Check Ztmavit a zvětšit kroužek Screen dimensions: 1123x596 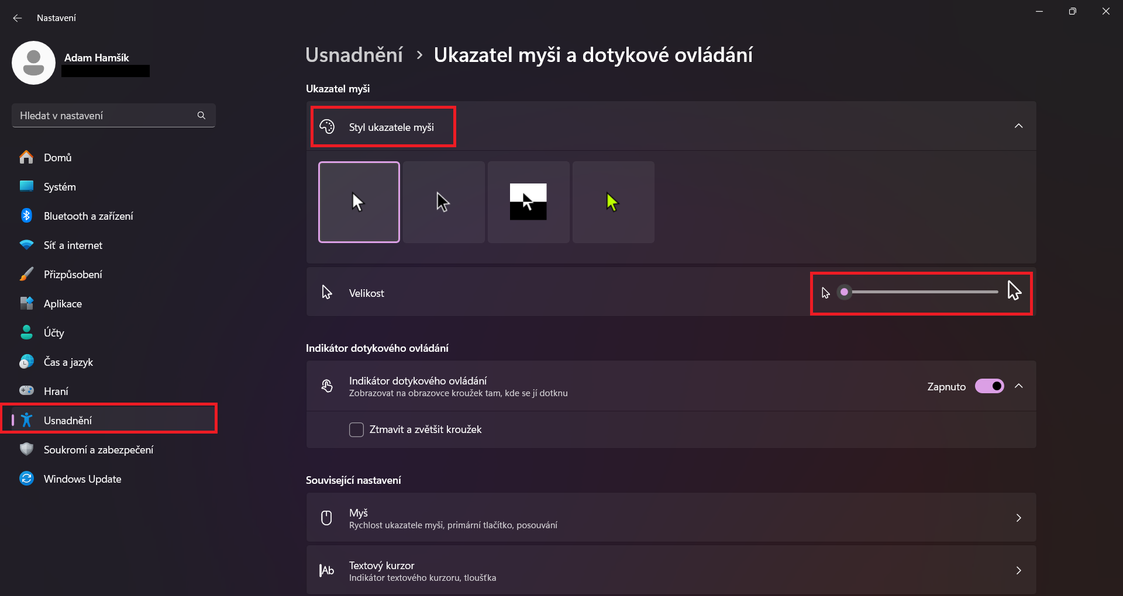coord(356,429)
